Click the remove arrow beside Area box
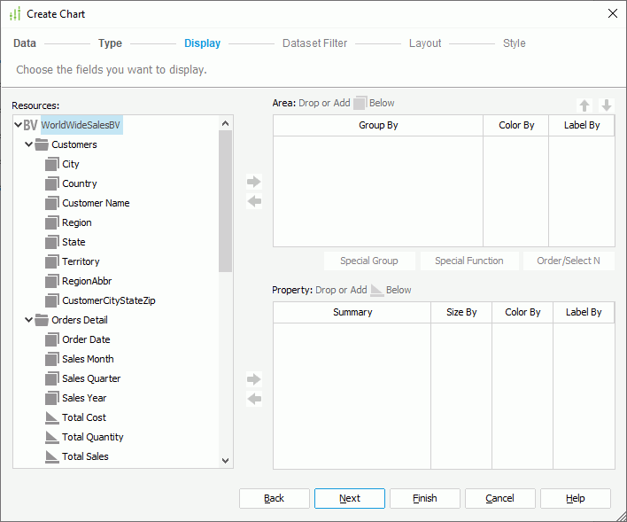Screen dimensions: 627x522 (254, 201)
